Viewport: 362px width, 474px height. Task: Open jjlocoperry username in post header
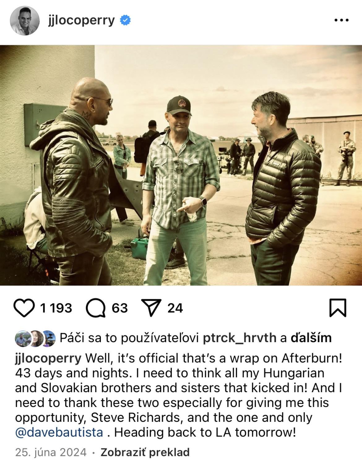tap(81, 20)
